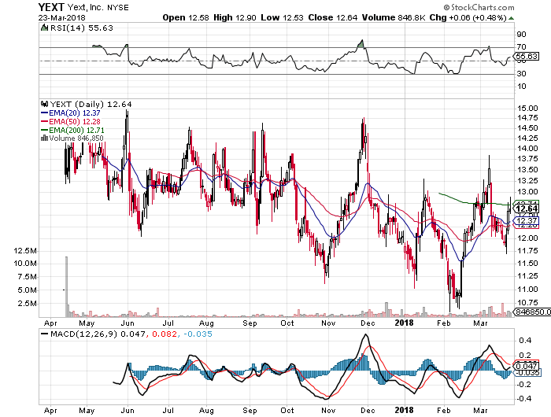Click the green EMA(200) legend line
The width and height of the screenshot is (551, 417).
44,130
